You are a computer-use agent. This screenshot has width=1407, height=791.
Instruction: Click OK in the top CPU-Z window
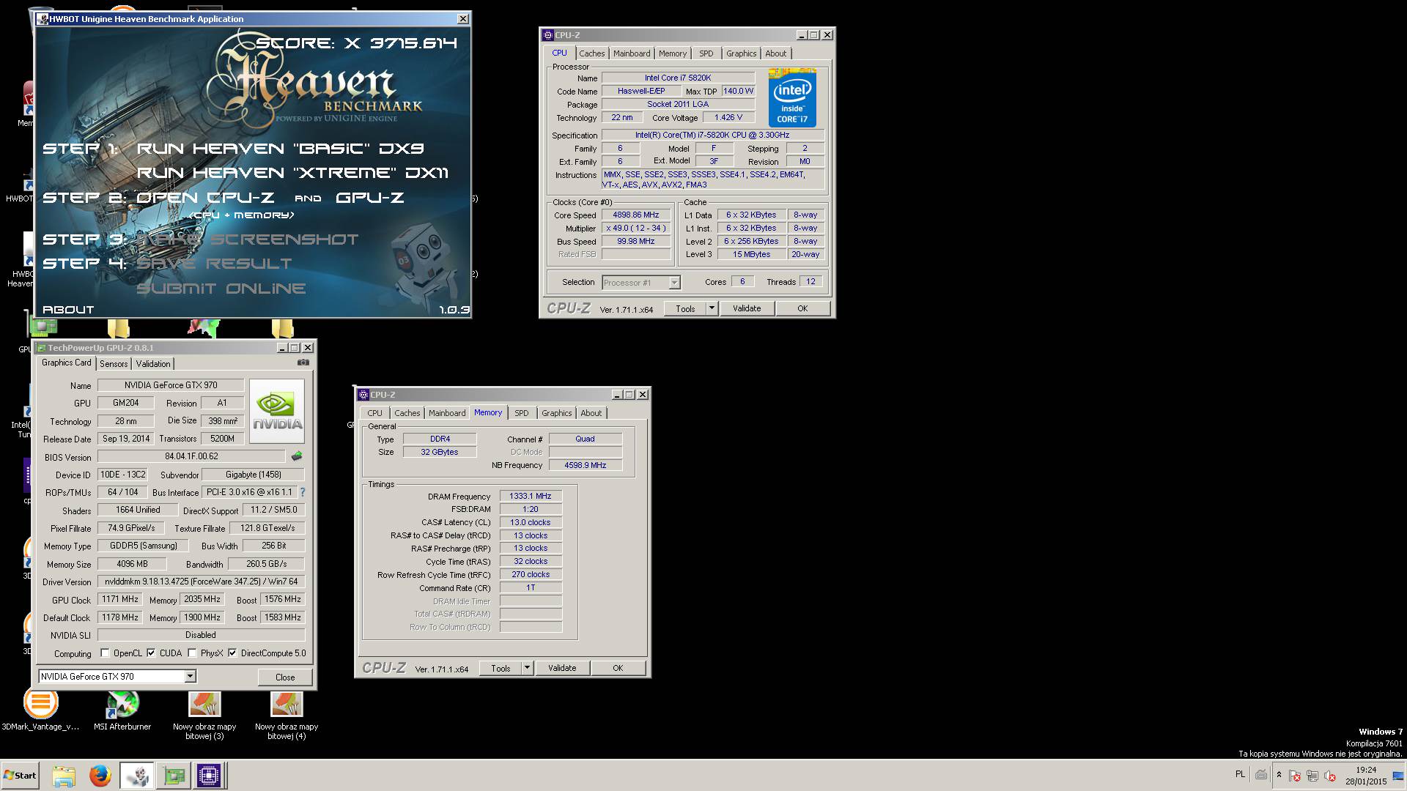pos(802,308)
